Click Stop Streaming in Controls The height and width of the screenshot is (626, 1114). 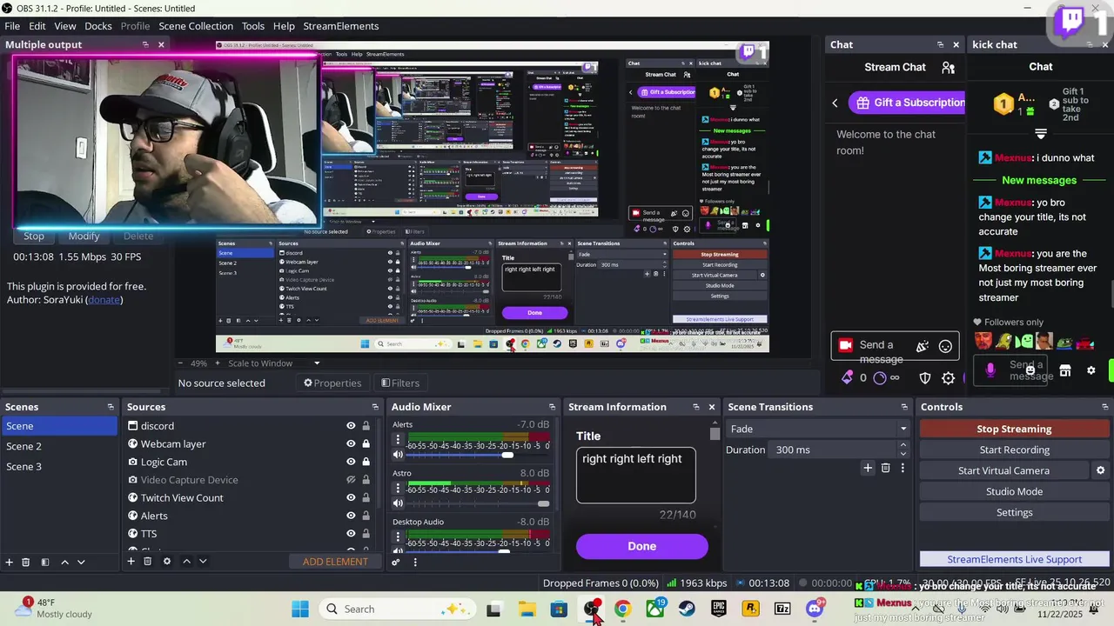1014,429
